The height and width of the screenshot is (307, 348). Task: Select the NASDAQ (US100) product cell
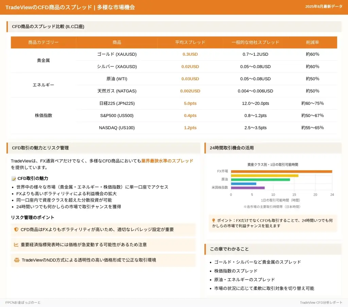(x=117, y=128)
